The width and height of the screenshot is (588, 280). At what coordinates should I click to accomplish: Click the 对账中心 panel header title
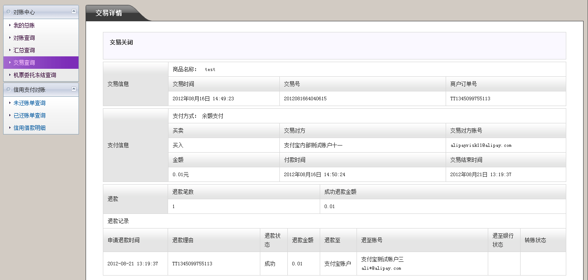(24, 12)
